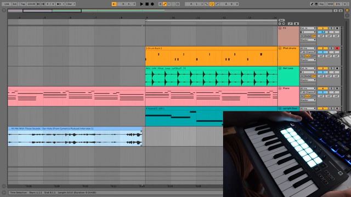351x197 pixels.
Task: Disarm the red Phat drums record arm
Action: (x=337, y=48)
